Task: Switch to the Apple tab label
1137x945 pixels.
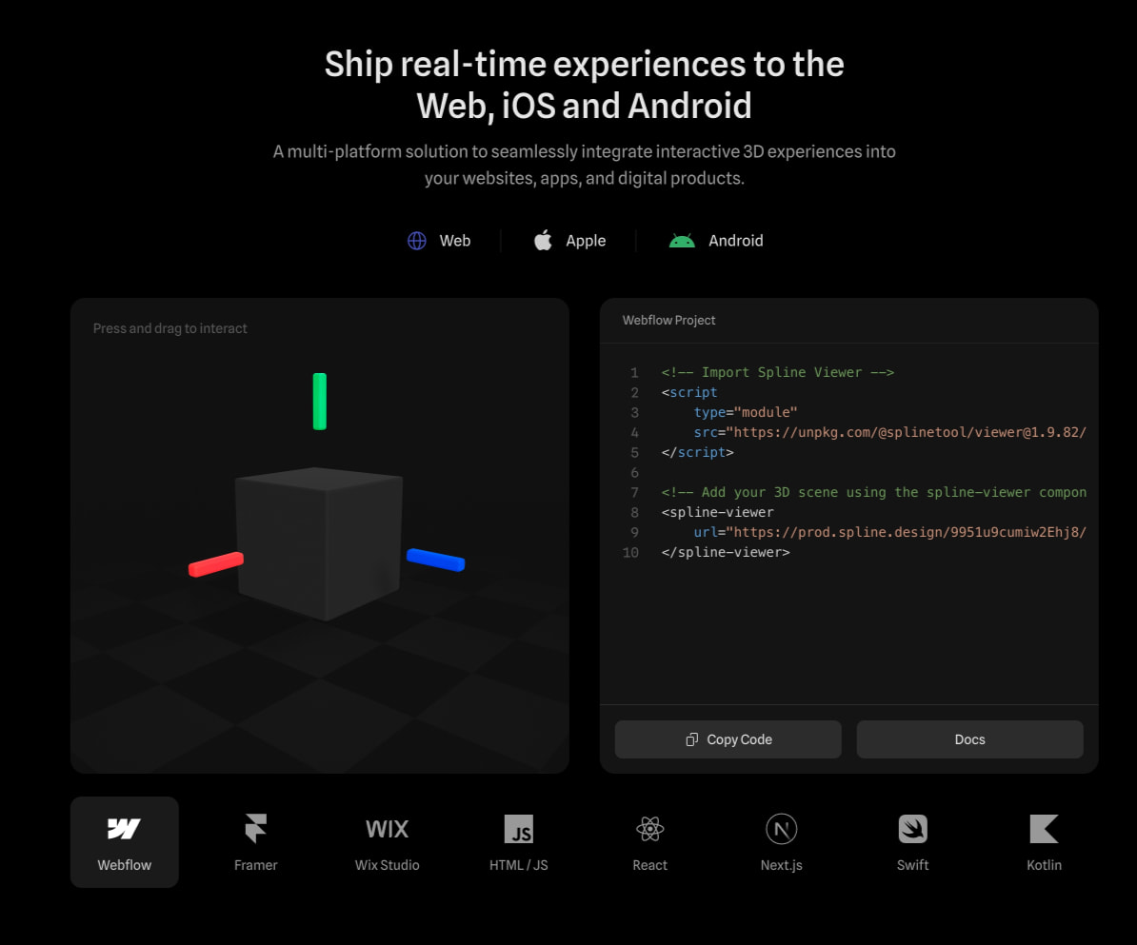Action: (x=586, y=242)
